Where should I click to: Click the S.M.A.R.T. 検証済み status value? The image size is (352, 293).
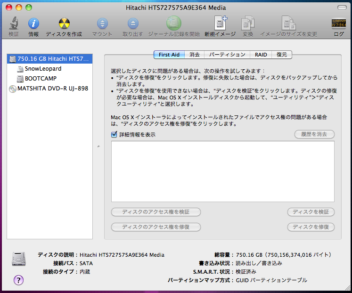(246, 272)
